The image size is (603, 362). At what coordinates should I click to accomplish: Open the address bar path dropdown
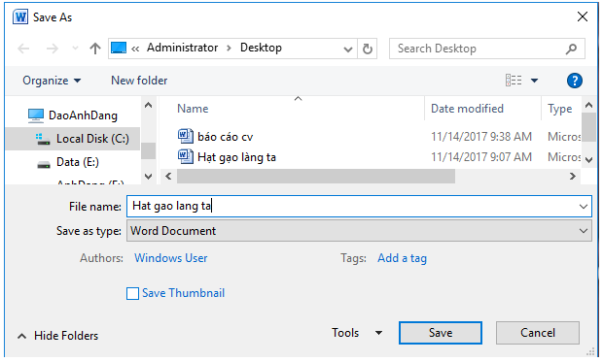coord(347,49)
